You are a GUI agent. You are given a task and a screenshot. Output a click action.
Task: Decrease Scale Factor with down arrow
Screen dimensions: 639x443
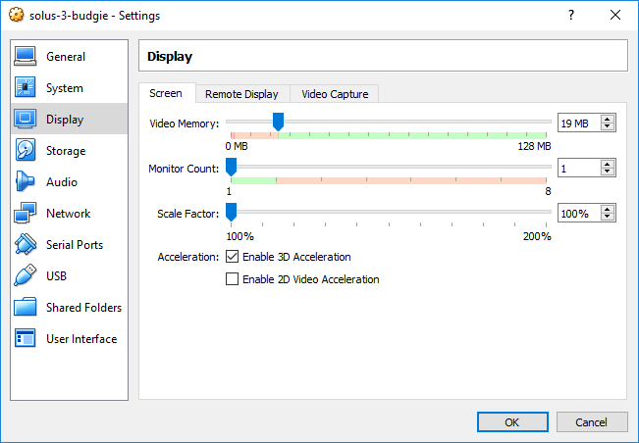point(608,217)
